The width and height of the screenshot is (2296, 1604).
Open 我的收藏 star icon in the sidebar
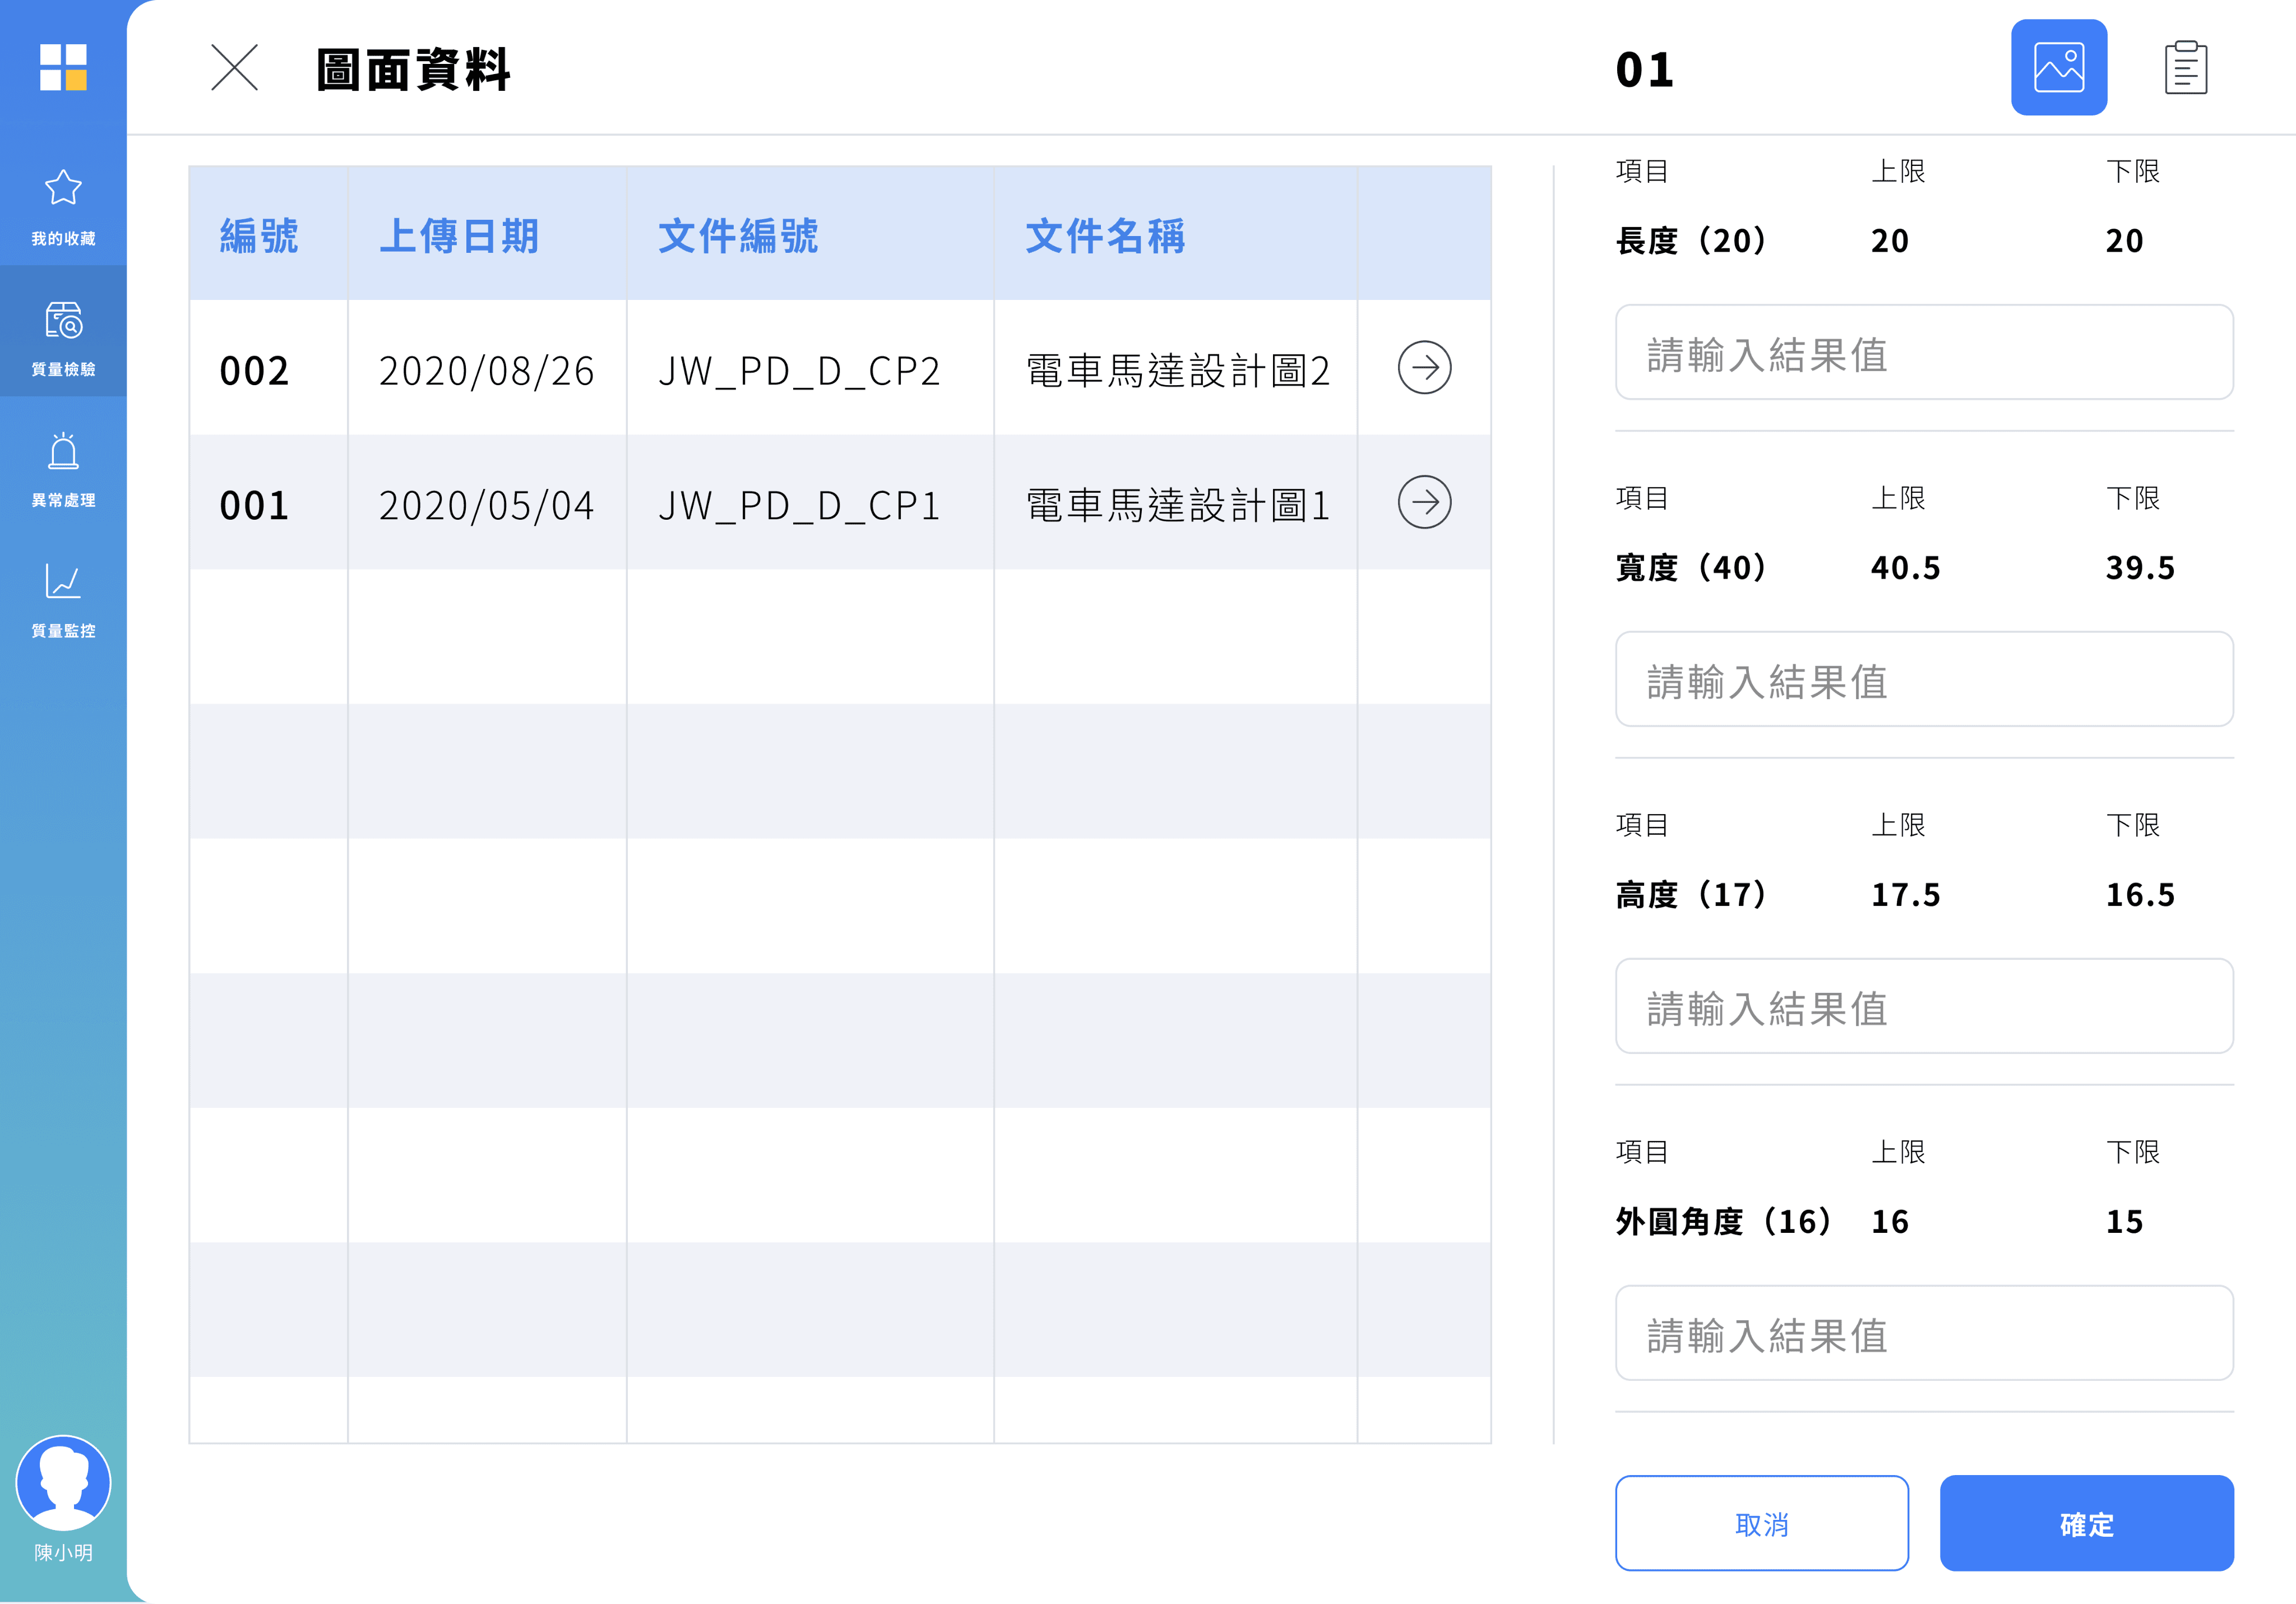coord(63,189)
